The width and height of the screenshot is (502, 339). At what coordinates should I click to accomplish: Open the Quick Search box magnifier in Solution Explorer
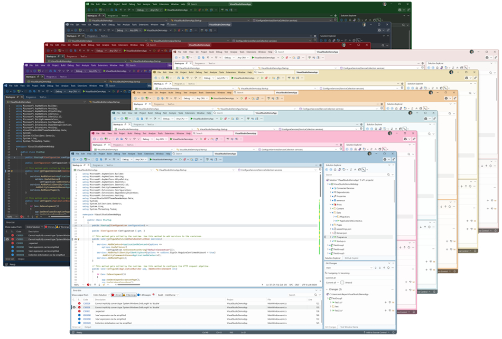click(387, 175)
